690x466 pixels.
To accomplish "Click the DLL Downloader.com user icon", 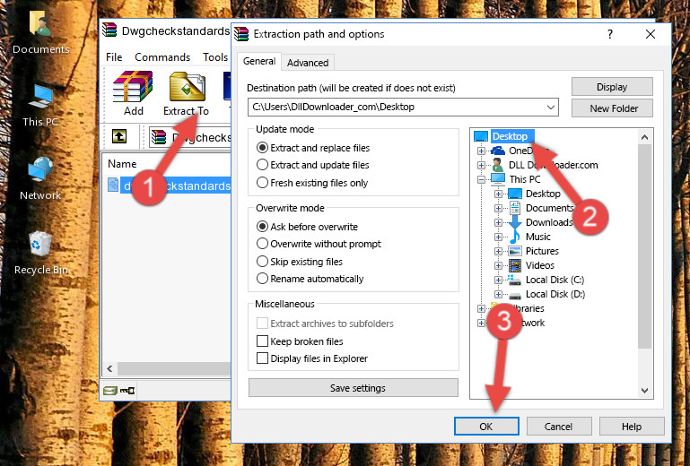I will tap(498, 165).
